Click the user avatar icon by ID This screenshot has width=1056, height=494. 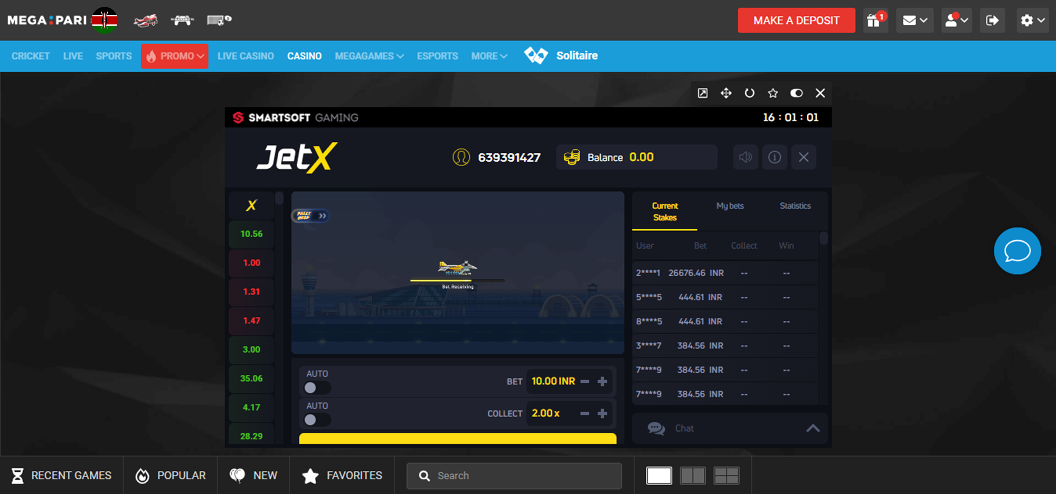coord(461,157)
